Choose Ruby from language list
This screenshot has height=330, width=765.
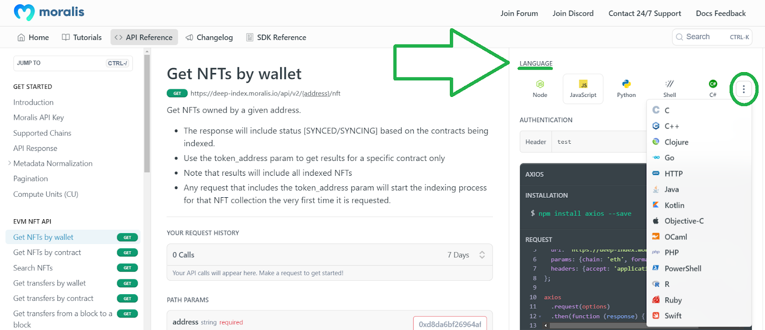click(699, 300)
